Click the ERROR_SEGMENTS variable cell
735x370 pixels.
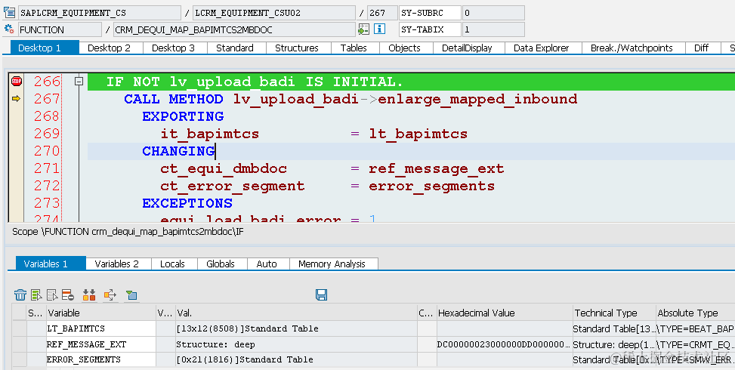[100, 359]
